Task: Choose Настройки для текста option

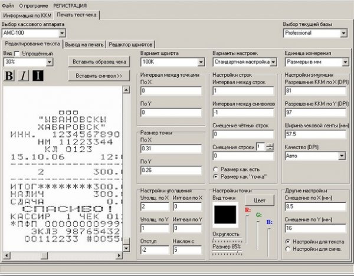Action: pos(287,242)
